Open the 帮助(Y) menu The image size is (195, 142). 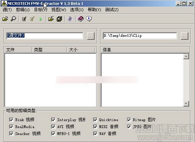pos(94,10)
